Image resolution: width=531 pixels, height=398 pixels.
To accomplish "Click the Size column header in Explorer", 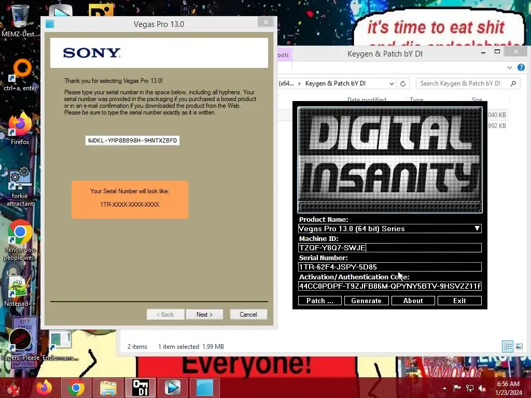I will click(x=477, y=99).
